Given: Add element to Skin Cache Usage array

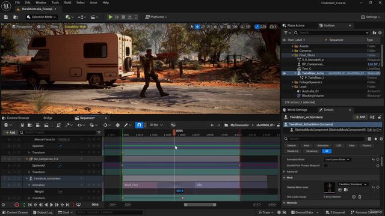Looking at the screenshot, I should (354, 197).
